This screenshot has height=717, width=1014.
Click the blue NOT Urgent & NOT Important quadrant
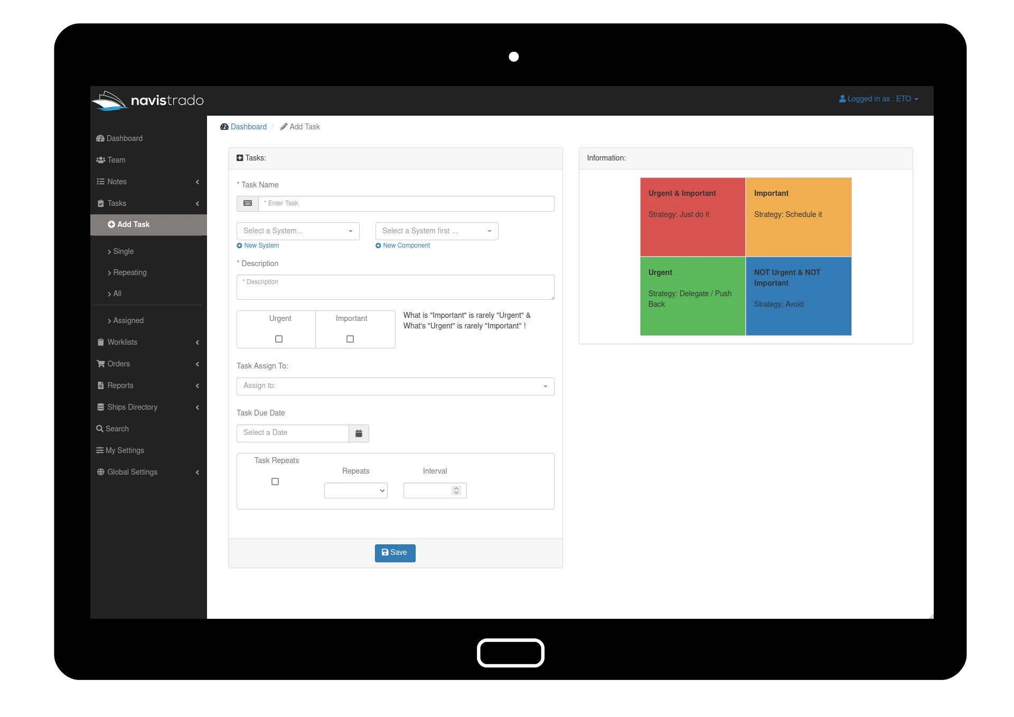tap(799, 296)
